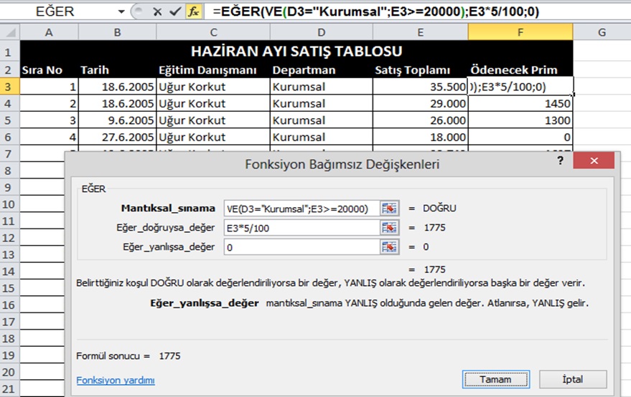Click Kurumsal cell in row 5
The image size is (631, 397).
point(321,120)
